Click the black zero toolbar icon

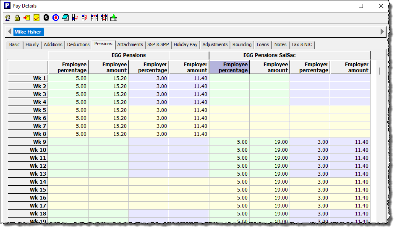46,18
